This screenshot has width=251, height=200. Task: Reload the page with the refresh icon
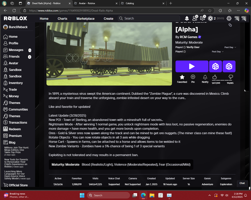point(14,10)
